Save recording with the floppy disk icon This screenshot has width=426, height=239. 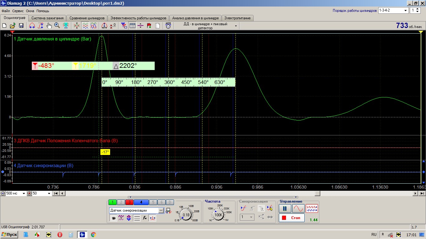pyautogui.click(x=21, y=26)
